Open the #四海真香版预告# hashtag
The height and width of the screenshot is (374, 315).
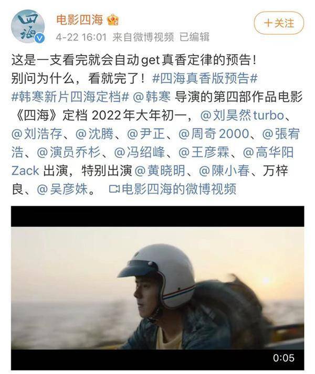(205, 79)
